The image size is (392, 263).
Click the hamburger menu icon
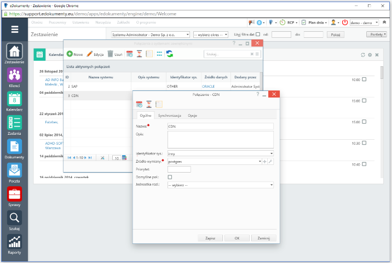tap(15, 30)
